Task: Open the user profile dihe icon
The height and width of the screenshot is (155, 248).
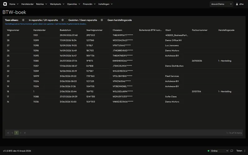Action: pyautogui.click(x=237, y=4)
